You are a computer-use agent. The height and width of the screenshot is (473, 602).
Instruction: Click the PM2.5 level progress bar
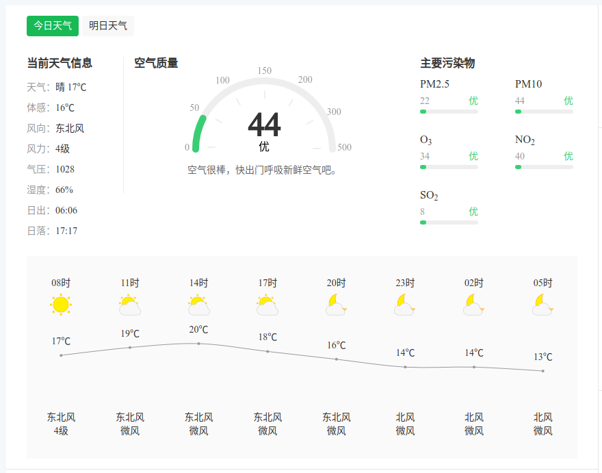click(449, 111)
